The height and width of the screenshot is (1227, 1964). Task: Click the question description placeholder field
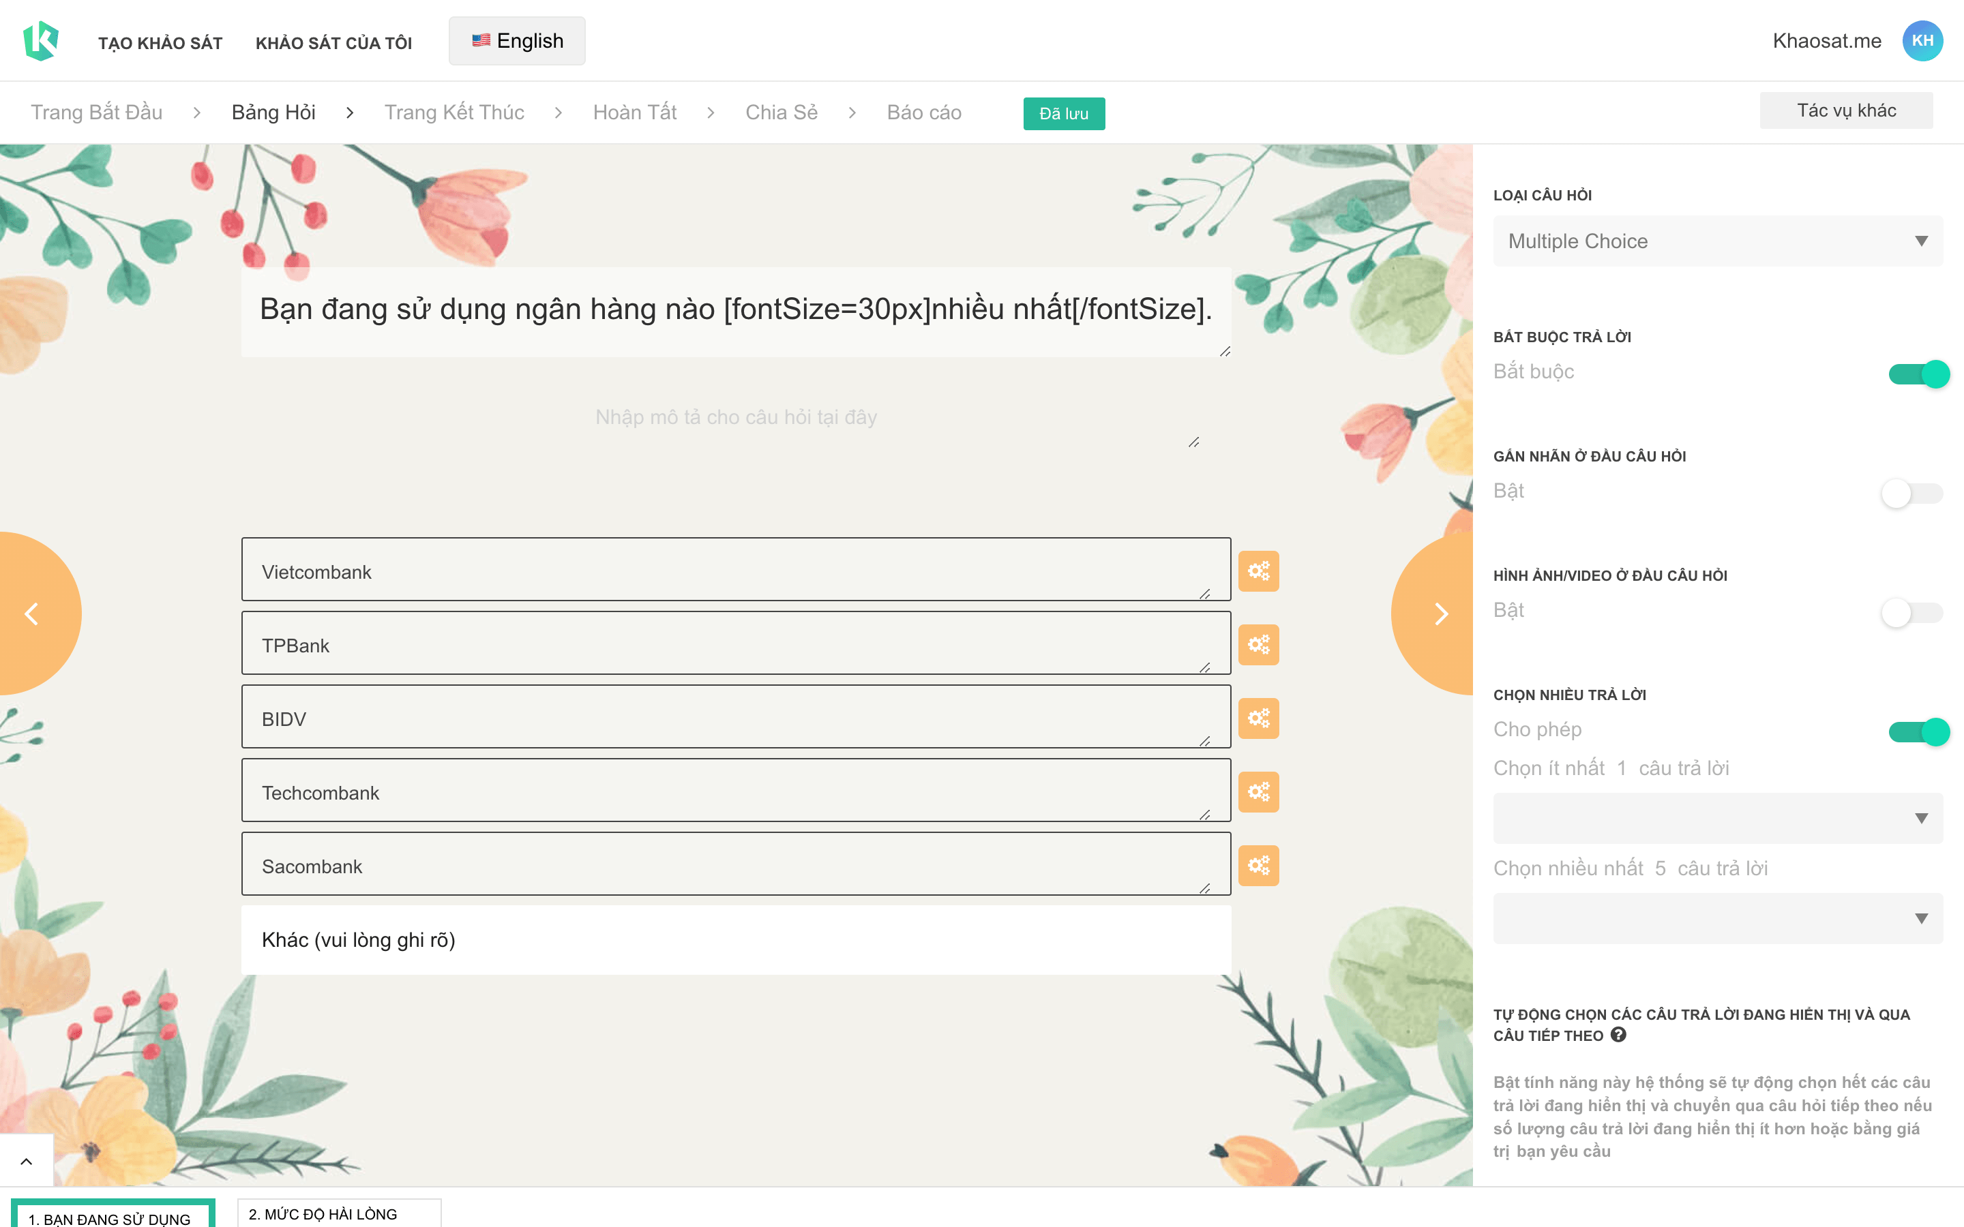pyautogui.click(x=736, y=417)
